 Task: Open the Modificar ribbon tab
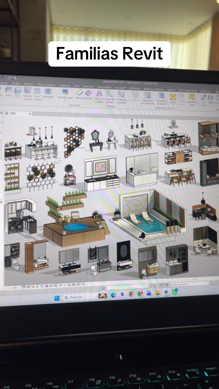[205, 91]
